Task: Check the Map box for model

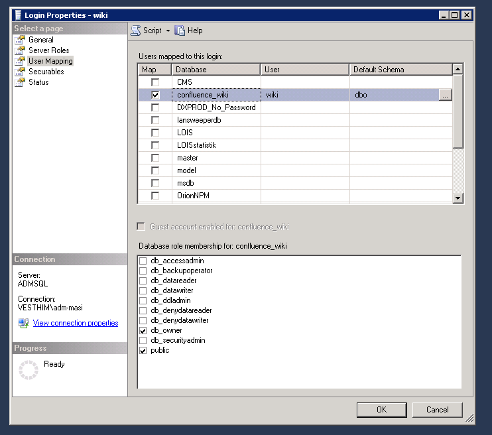Action: coord(155,170)
